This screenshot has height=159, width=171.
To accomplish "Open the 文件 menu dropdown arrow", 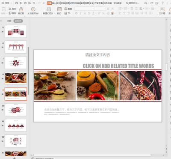I will click(x=12, y=3).
